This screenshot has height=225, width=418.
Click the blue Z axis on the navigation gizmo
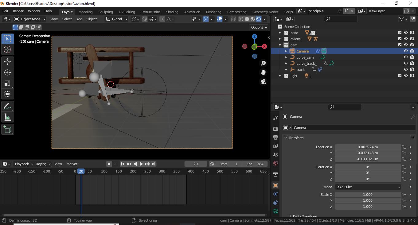254,37
